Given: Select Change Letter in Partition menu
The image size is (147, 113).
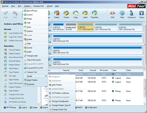Looking at the screenshot, I should coord(36,56).
